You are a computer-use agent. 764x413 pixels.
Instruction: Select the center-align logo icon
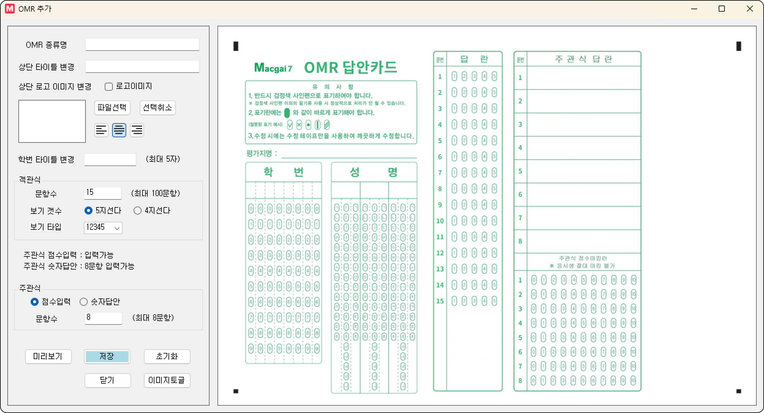click(119, 130)
